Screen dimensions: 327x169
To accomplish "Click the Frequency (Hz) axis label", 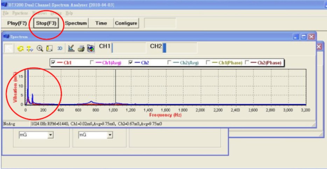I will pyautogui.click(x=165, y=115).
